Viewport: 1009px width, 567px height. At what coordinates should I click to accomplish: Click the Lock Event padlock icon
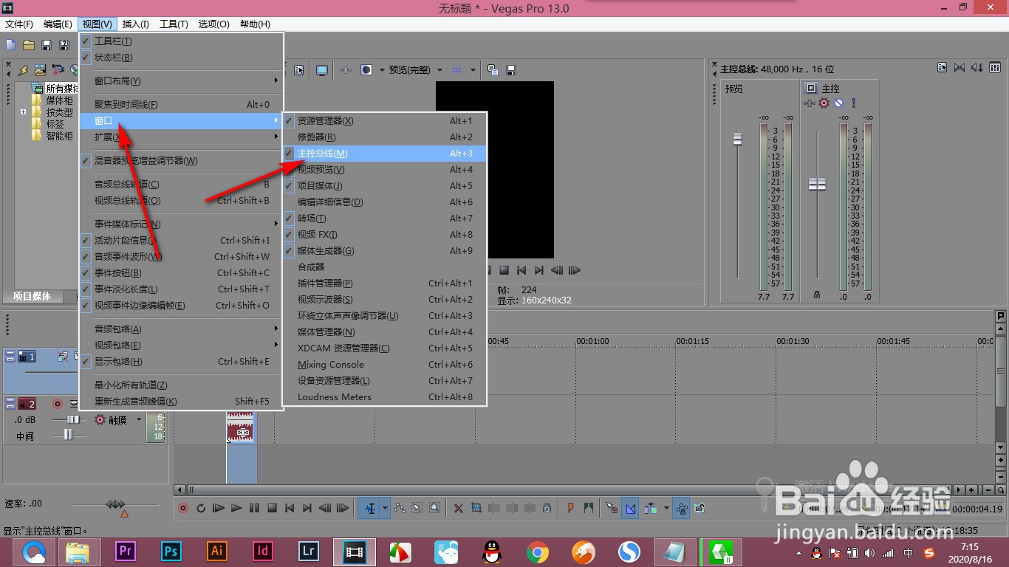[x=547, y=508]
